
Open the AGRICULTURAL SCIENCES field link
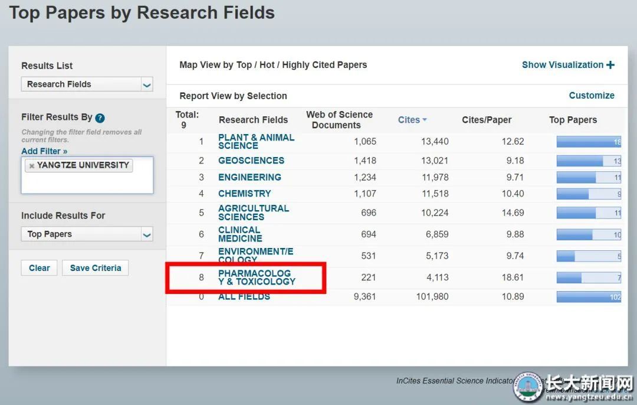(x=253, y=213)
